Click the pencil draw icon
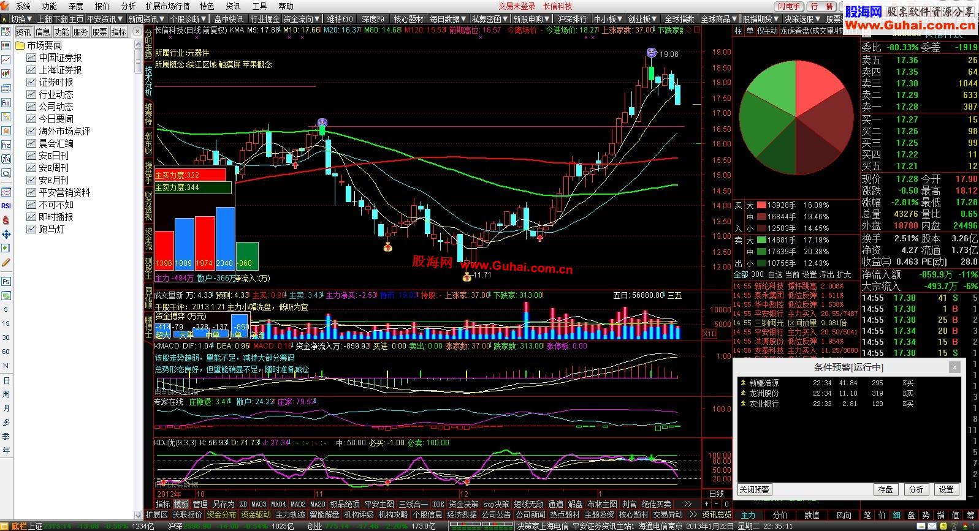The image size is (979, 531). (6, 262)
